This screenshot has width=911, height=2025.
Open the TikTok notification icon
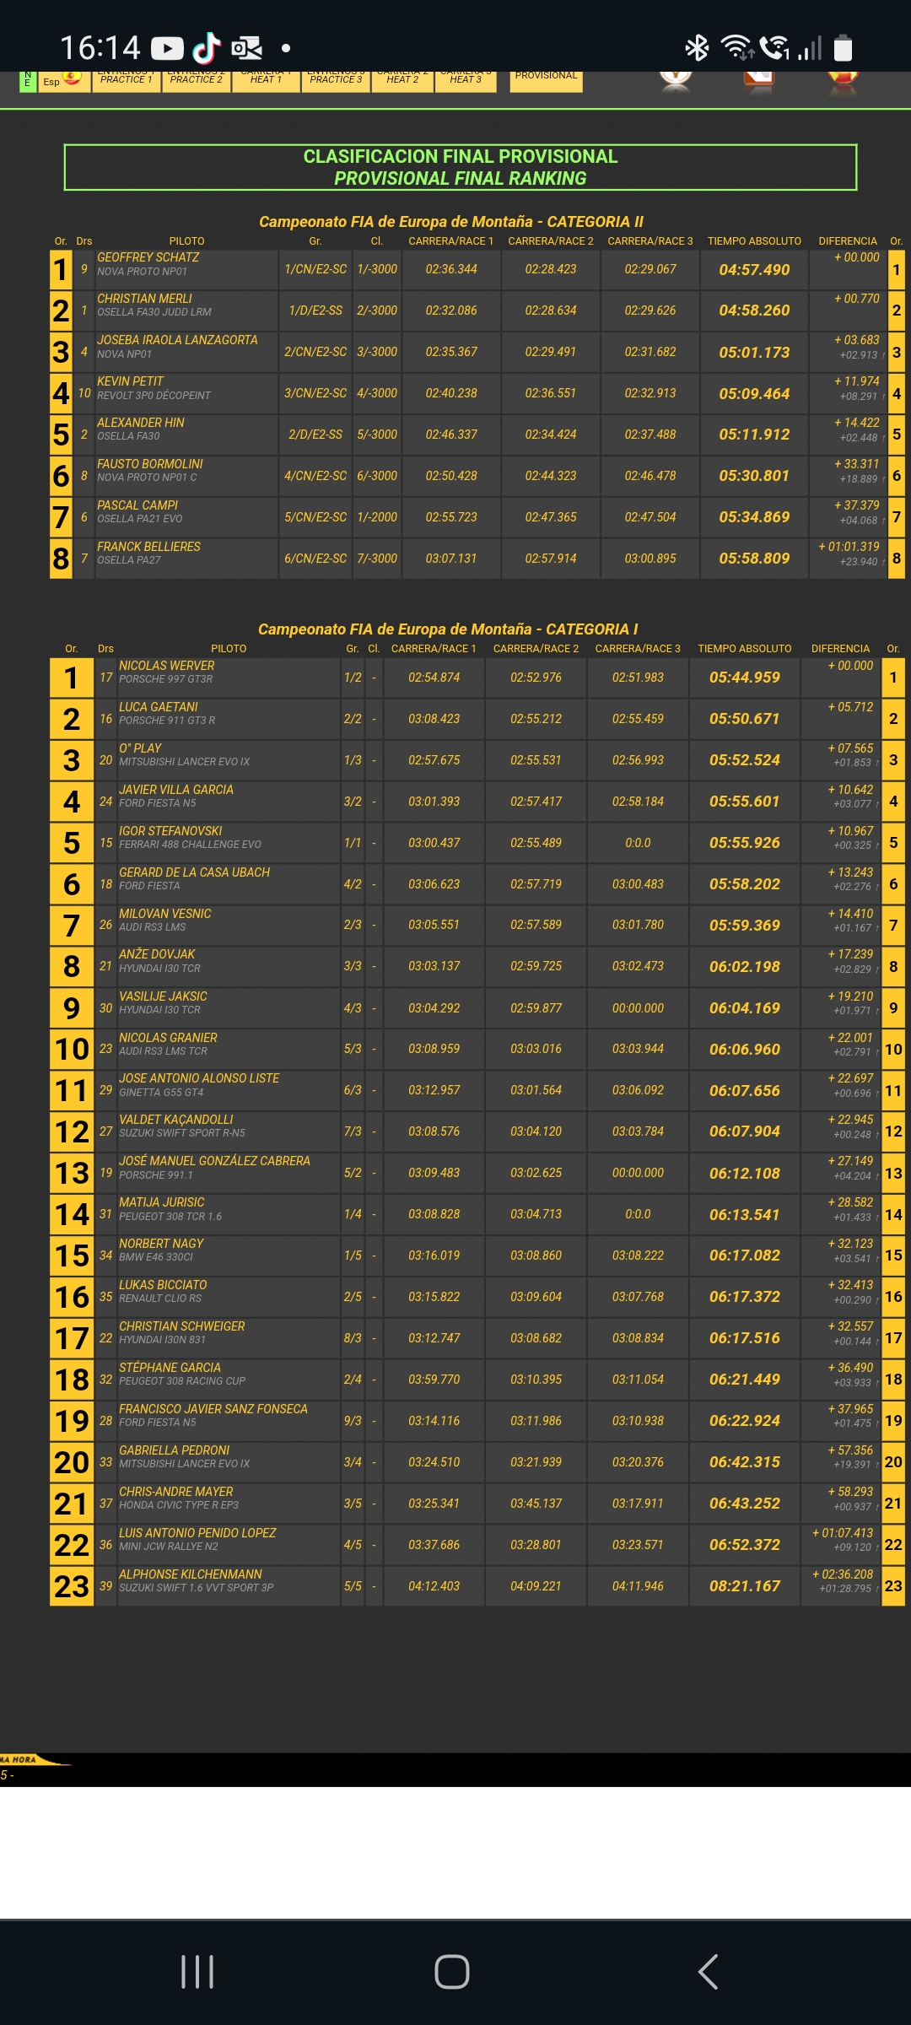[x=207, y=48]
